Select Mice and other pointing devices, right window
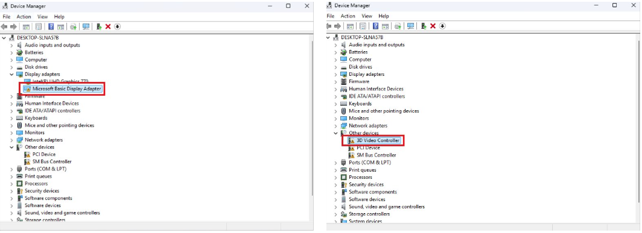 pos(384,111)
